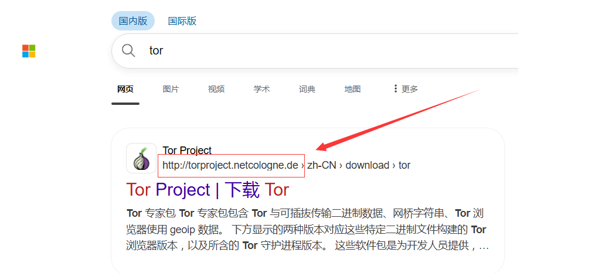The image size is (598, 273).
Task: Open the 图片 results tab
Action: pos(171,89)
